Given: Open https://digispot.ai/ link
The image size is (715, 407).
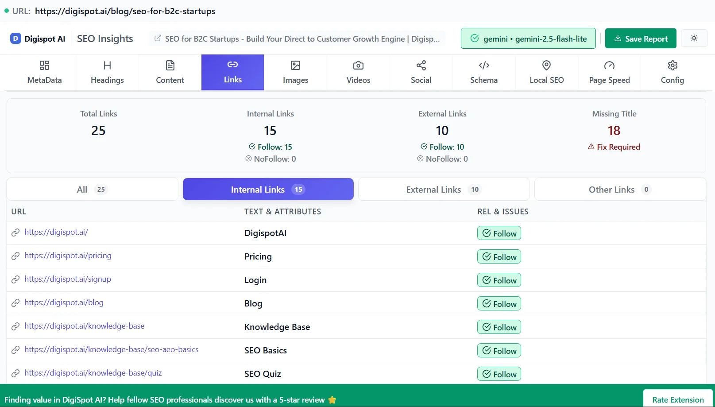Looking at the screenshot, I should pyautogui.click(x=56, y=232).
